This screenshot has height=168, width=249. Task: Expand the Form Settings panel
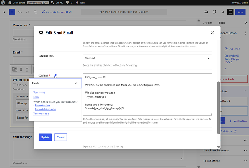click(225, 161)
